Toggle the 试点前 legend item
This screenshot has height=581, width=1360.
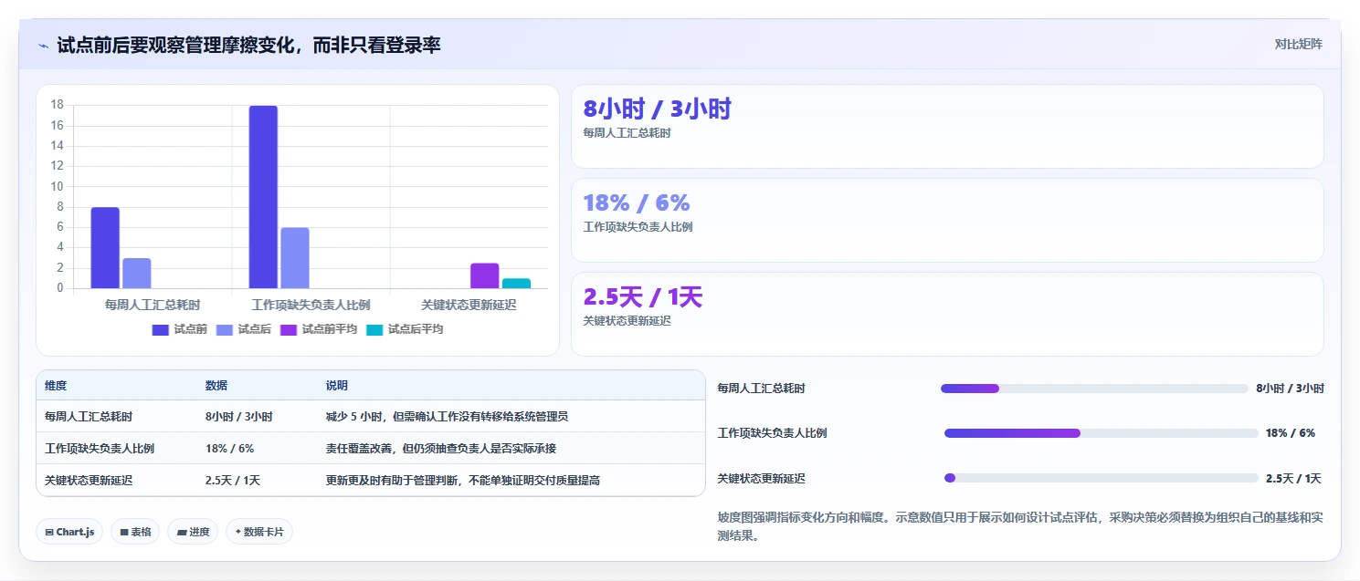pyautogui.click(x=179, y=329)
